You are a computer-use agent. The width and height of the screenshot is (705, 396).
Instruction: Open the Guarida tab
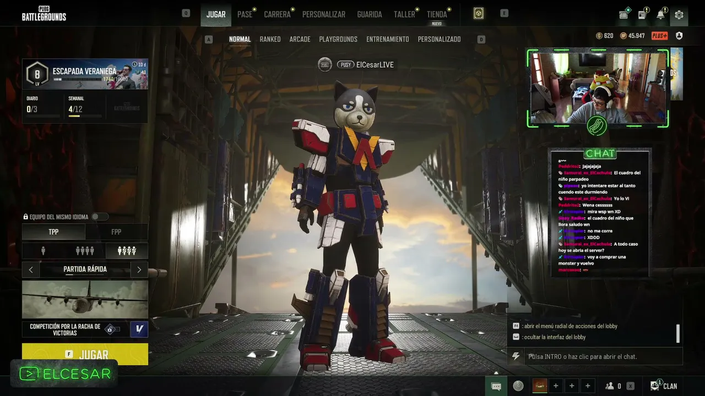click(x=370, y=14)
